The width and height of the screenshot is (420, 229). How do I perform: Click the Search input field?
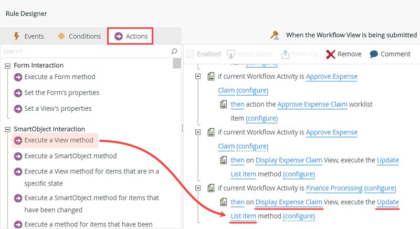tap(86, 51)
